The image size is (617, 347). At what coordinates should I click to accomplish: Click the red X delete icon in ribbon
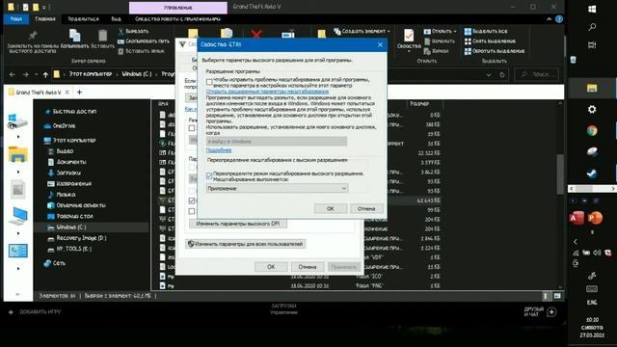point(256,35)
